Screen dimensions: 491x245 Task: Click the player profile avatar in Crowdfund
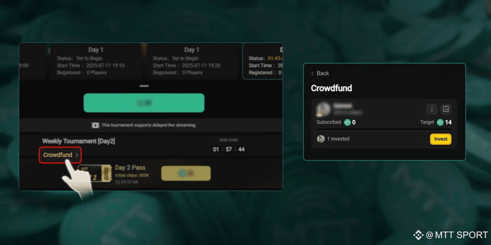[x=323, y=109]
